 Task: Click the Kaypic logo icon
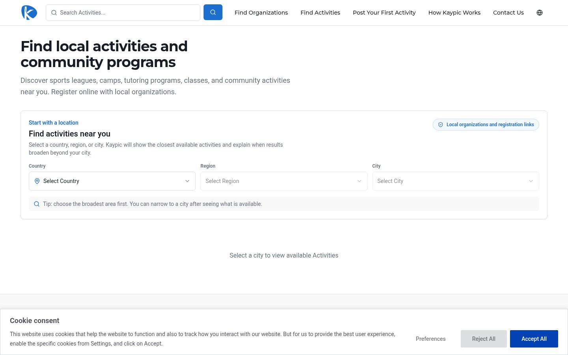click(29, 13)
